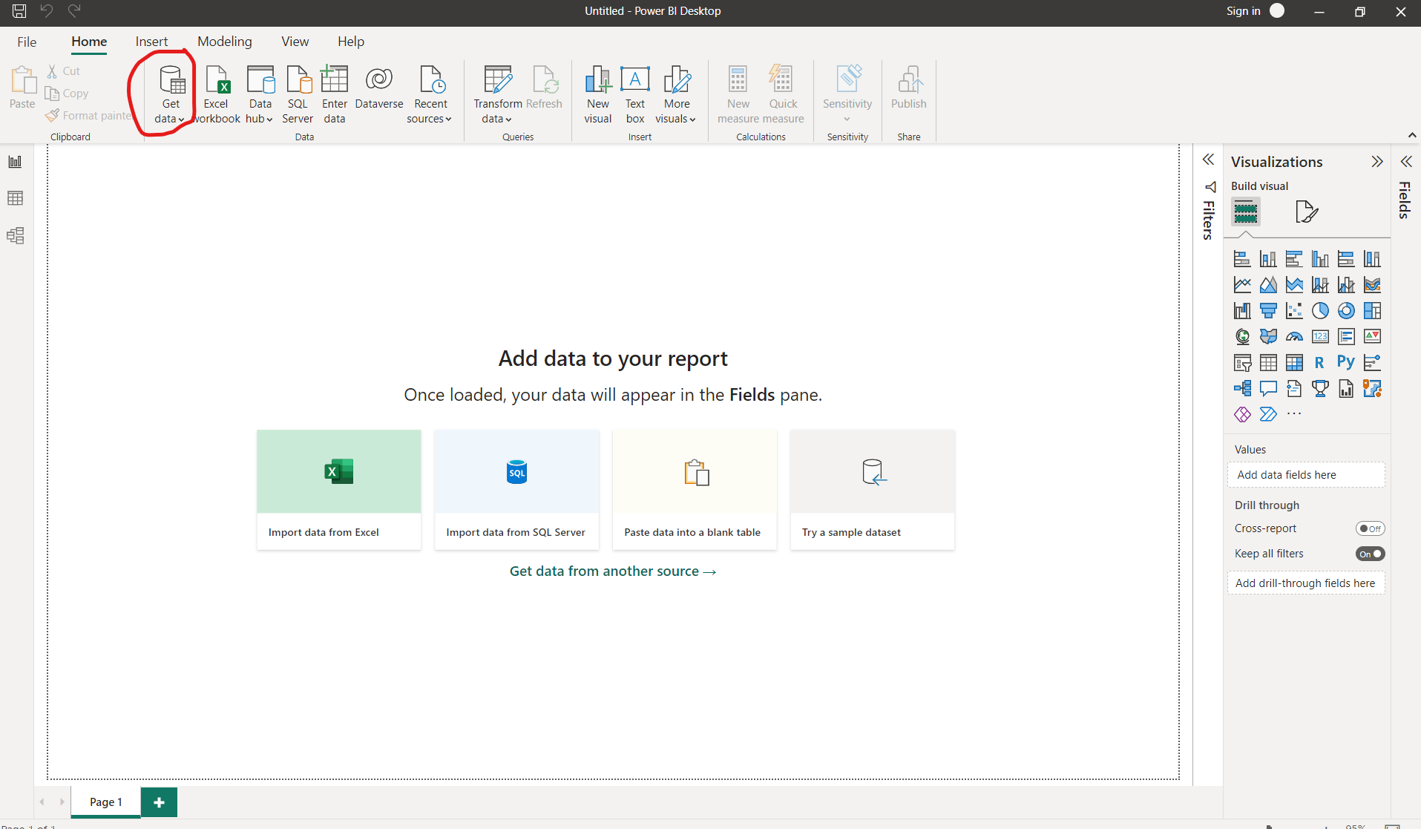Click Add drill-through fields here well

1306,583
